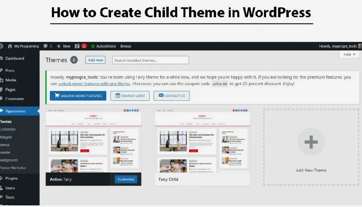362x207 pixels.
Task: Open the Autoptimize admin bar menu
Action: point(103,46)
